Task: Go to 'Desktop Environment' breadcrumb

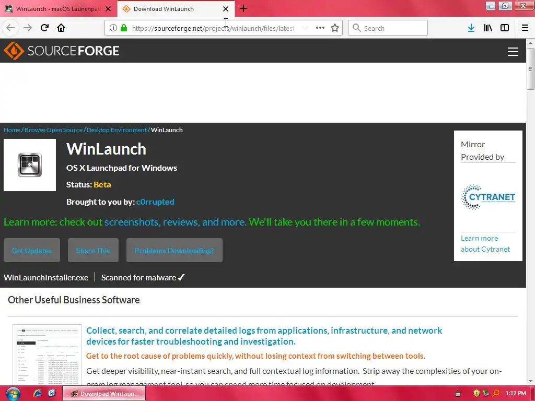Action: point(117,130)
